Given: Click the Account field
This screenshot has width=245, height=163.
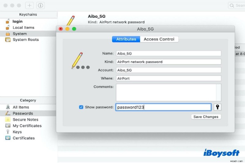Looking at the screenshot, I should pyautogui.click(x=169, y=70).
